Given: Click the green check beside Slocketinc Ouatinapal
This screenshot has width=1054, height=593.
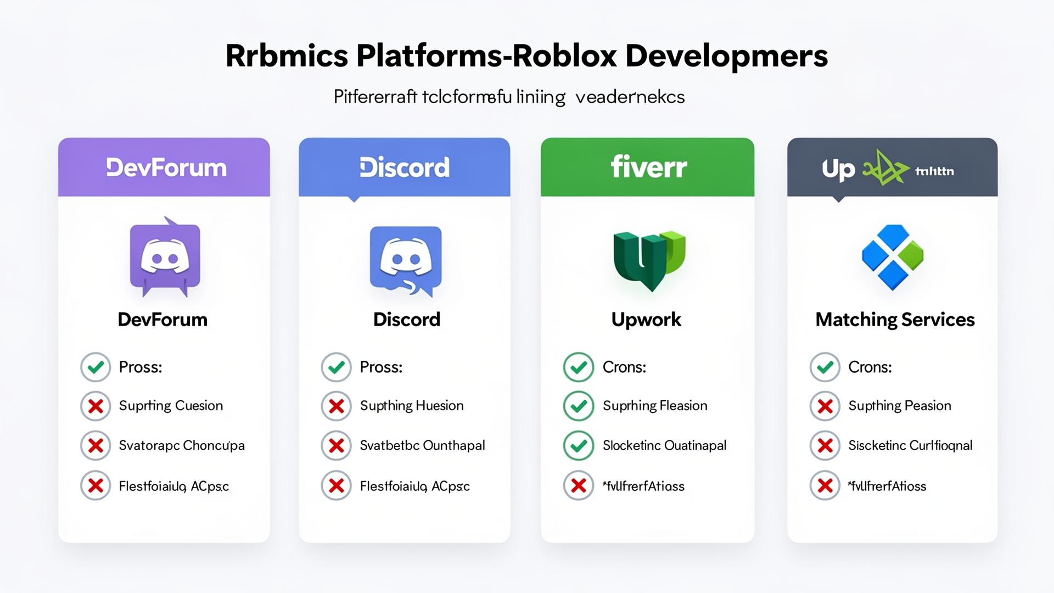Looking at the screenshot, I should (579, 445).
